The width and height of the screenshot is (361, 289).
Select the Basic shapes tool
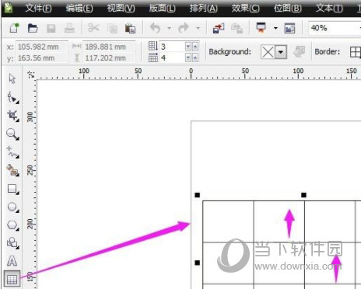coord(12,243)
